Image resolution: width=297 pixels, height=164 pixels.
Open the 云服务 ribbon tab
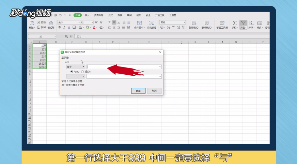pyautogui.click(x=173, y=15)
